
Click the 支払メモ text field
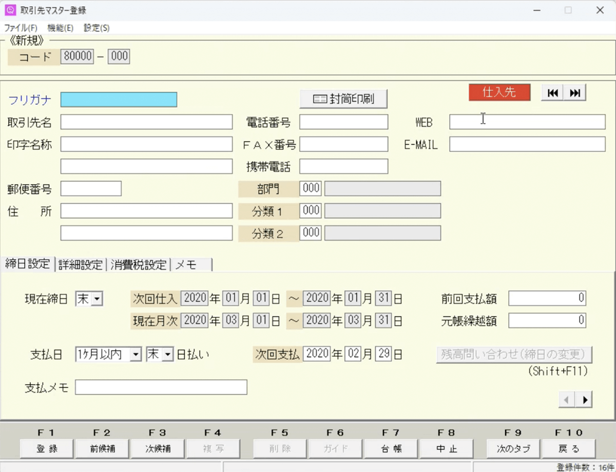(161, 387)
